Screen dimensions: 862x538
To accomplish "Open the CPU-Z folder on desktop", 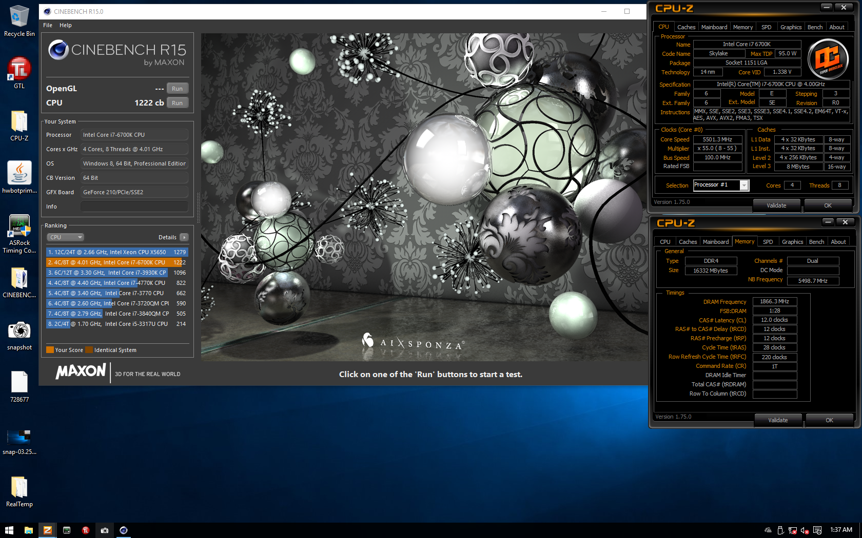I will pyautogui.click(x=19, y=125).
